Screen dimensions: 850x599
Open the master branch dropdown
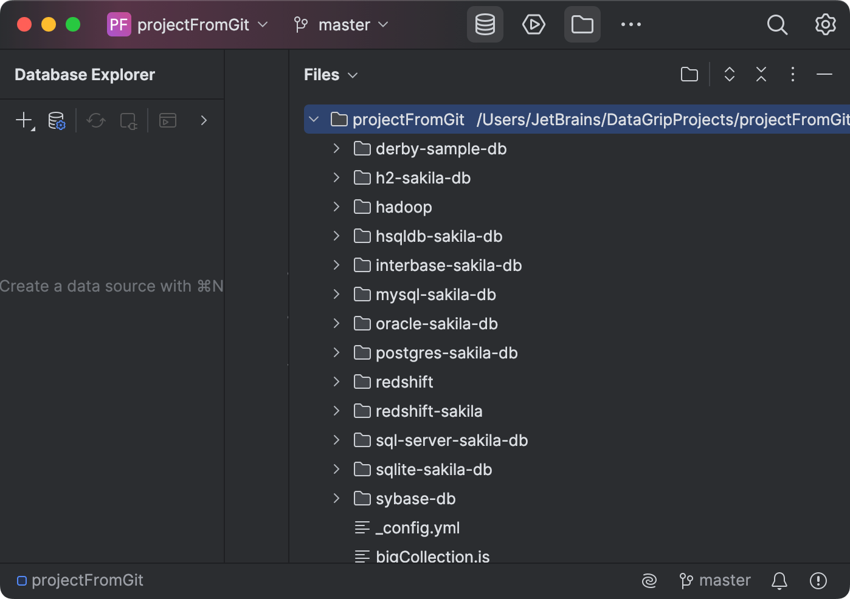341,25
